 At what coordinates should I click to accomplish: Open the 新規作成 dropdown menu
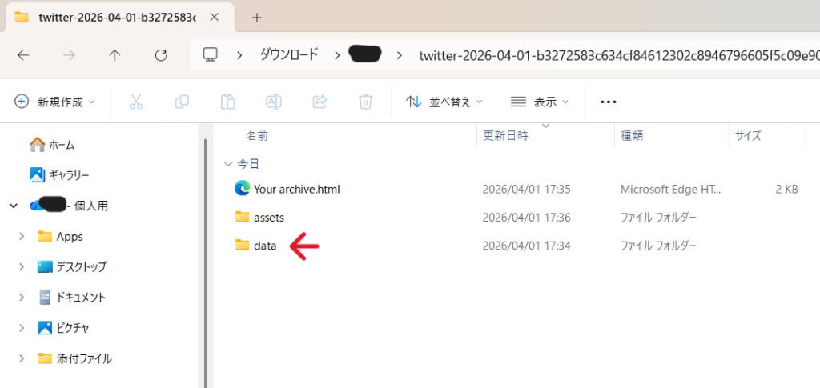click(54, 102)
